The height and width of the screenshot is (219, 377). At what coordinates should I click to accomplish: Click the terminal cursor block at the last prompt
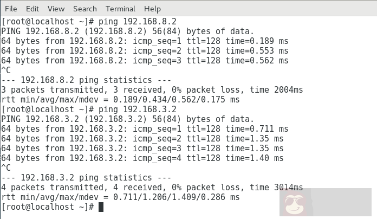101,207
